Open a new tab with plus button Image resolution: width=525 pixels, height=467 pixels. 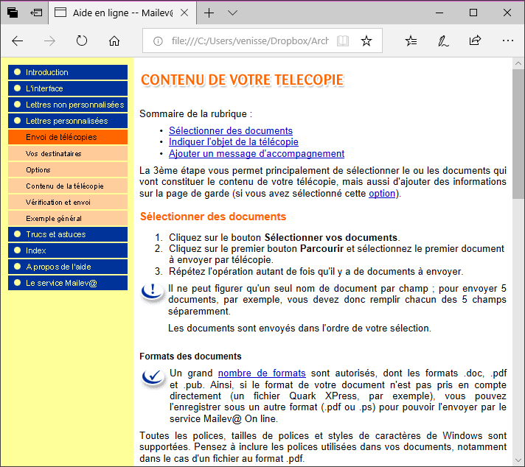(209, 13)
